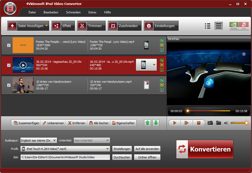252x173 pixels.
Task: Remove Foster The People row with X icon
Action: coord(162,45)
